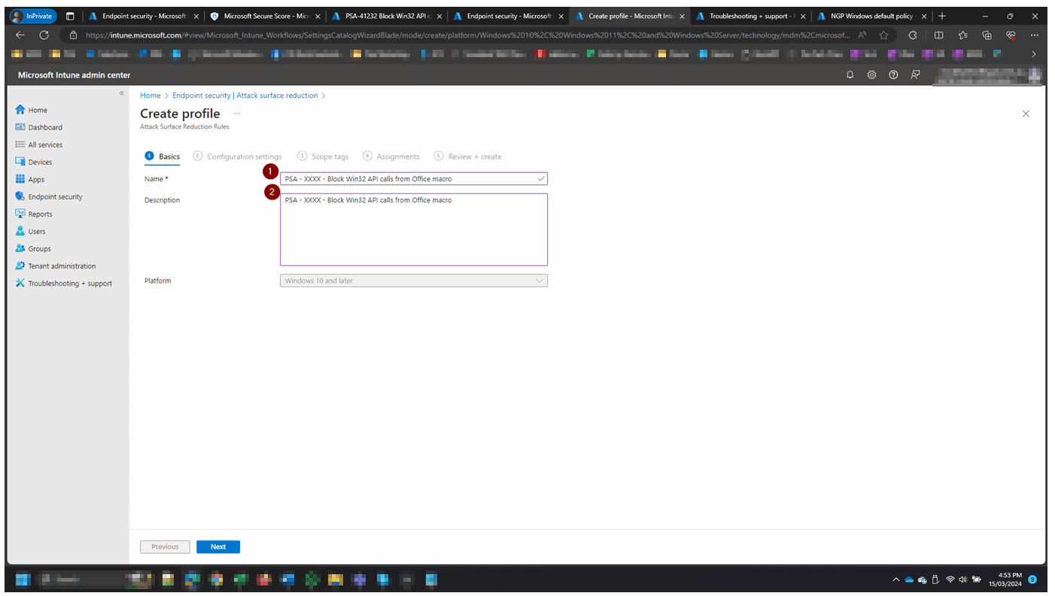Add this page to browser favorites
Screen dimensions: 1055x596
tap(884, 35)
